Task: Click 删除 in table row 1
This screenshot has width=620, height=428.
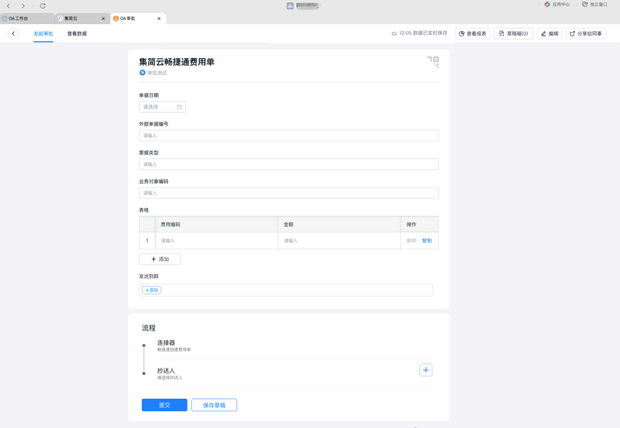Action: [411, 241]
